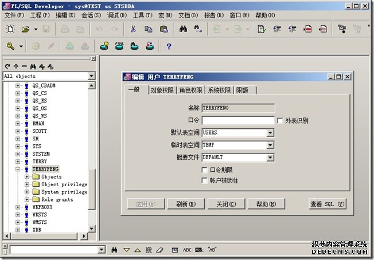The image size is (374, 260).
Task: Click the binoculars Find icon in toolbar
Action: 184,29
